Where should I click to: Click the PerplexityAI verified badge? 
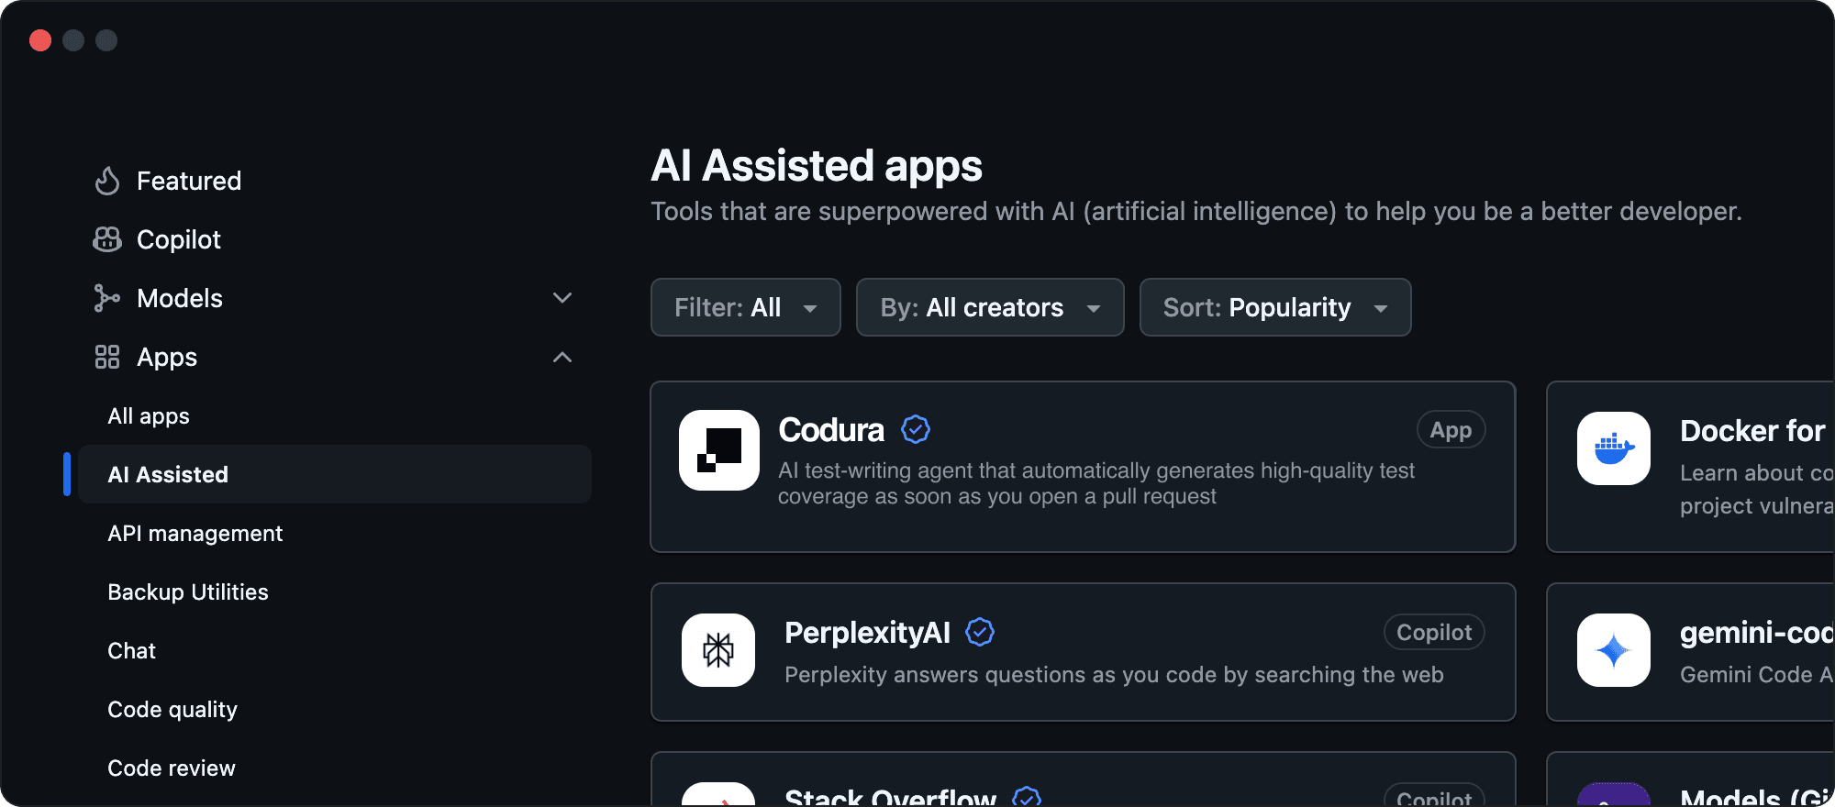tap(980, 632)
